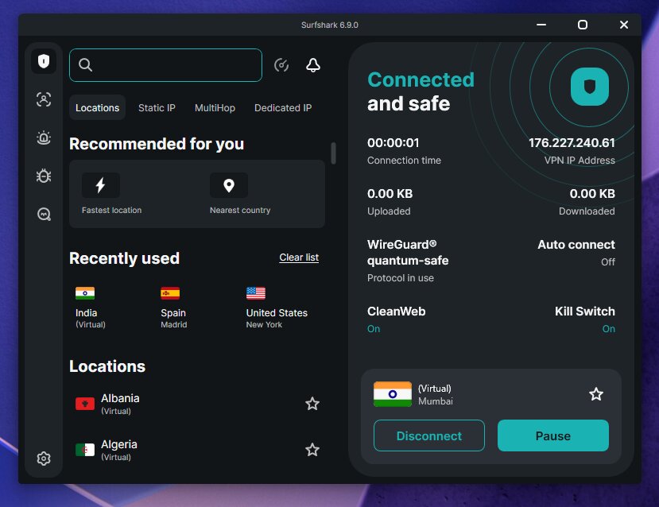Minimize the Surfshark window
This screenshot has height=507, width=659.
[541, 25]
